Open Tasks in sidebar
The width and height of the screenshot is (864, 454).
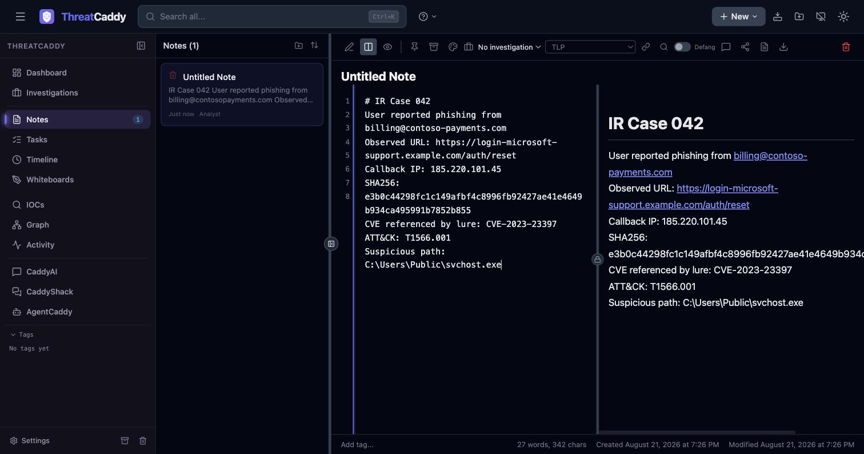(78, 140)
